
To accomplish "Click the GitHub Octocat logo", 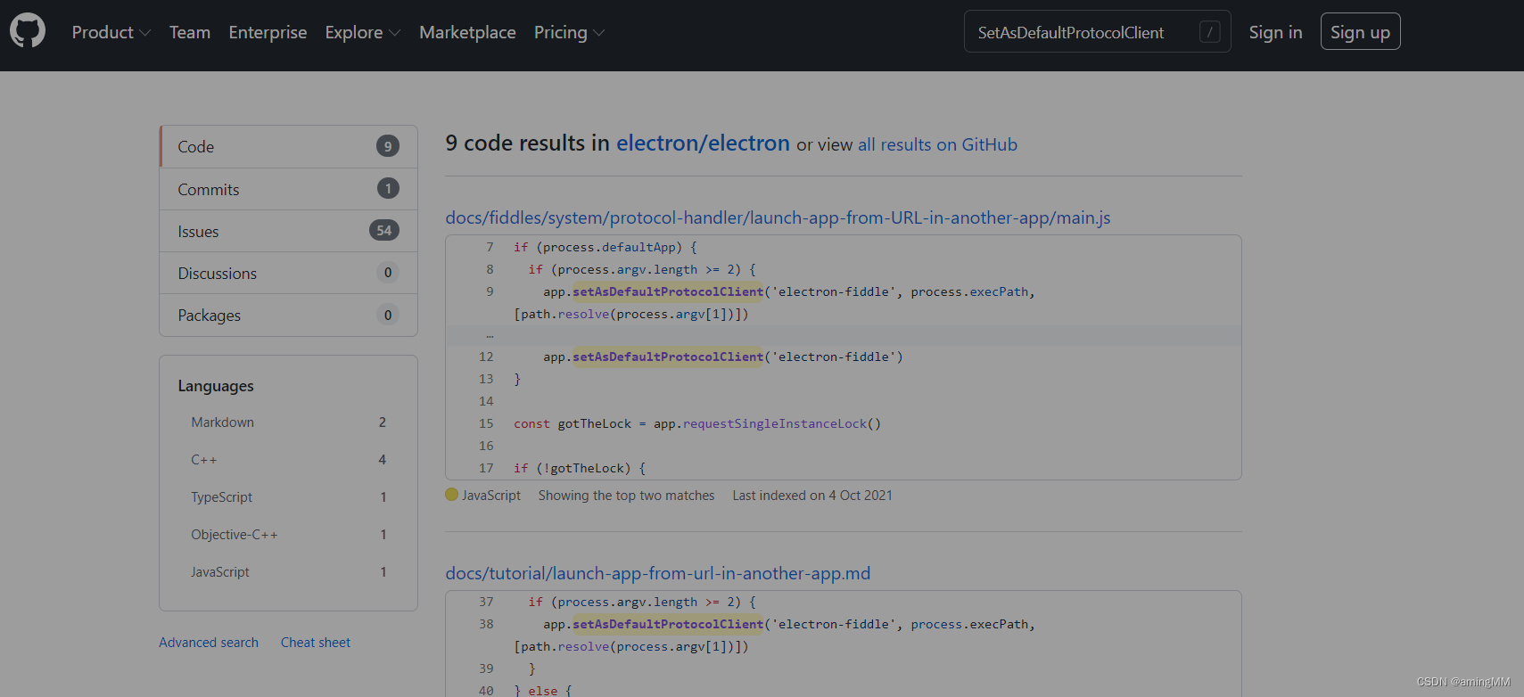I will point(28,31).
